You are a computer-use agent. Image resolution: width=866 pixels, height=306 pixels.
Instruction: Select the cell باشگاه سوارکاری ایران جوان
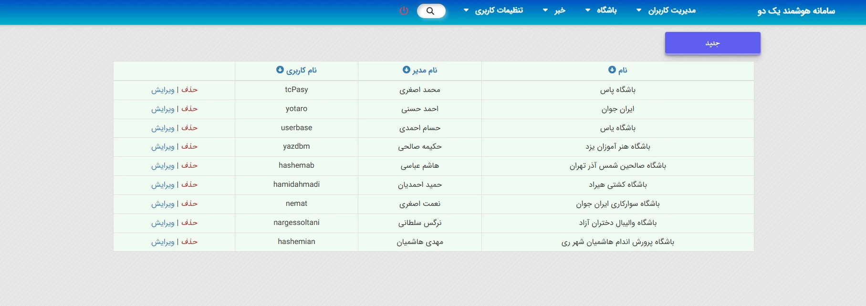(x=618, y=204)
